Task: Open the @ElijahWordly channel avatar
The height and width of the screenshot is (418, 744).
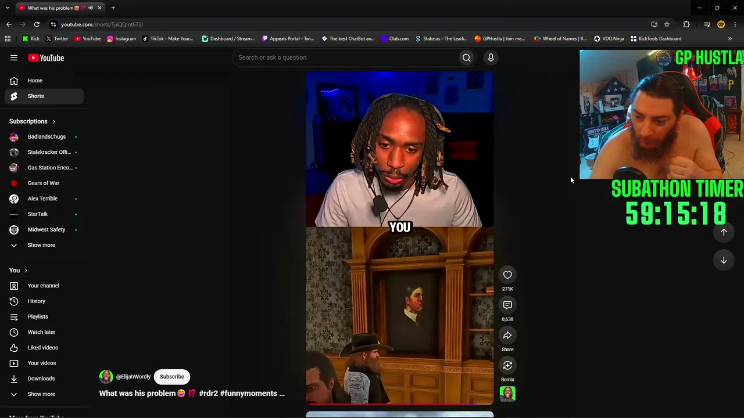Action: click(x=106, y=377)
